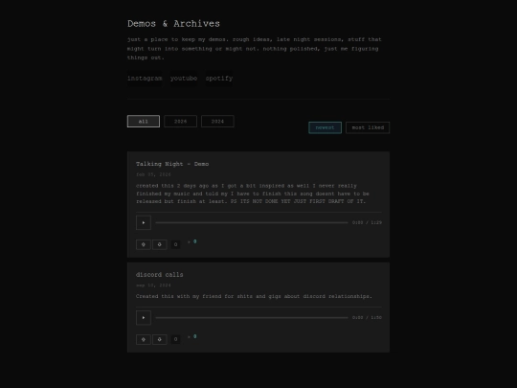This screenshot has height=388, width=517.
Task: Filter demos by year 2024
Action: pyautogui.click(x=217, y=122)
